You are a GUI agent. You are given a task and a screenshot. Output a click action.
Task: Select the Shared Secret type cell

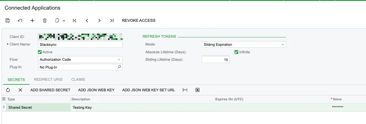tap(38, 107)
